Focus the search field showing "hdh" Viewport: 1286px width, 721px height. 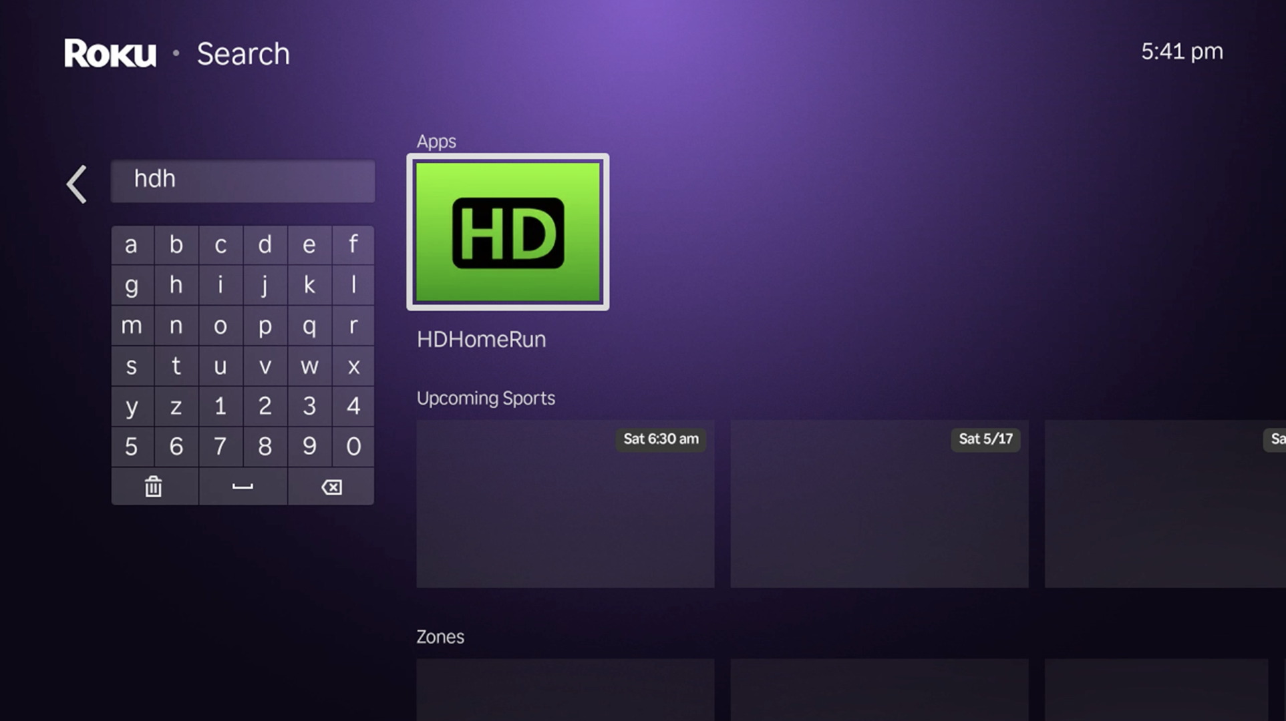pyautogui.click(x=243, y=180)
